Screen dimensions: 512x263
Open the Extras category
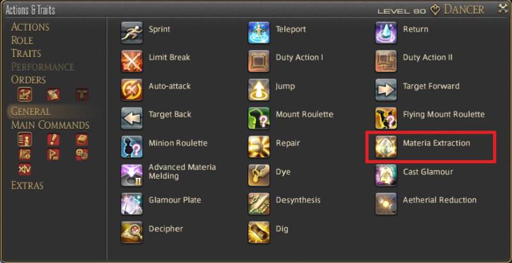click(x=27, y=186)
